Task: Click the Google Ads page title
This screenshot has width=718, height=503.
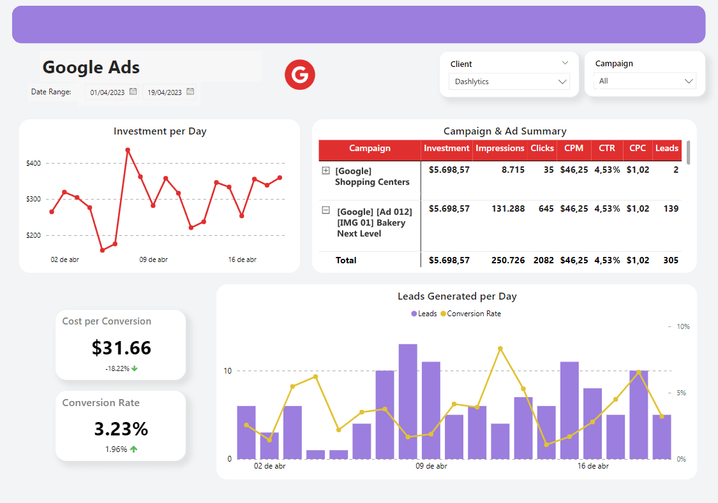Action: [91, 67]
